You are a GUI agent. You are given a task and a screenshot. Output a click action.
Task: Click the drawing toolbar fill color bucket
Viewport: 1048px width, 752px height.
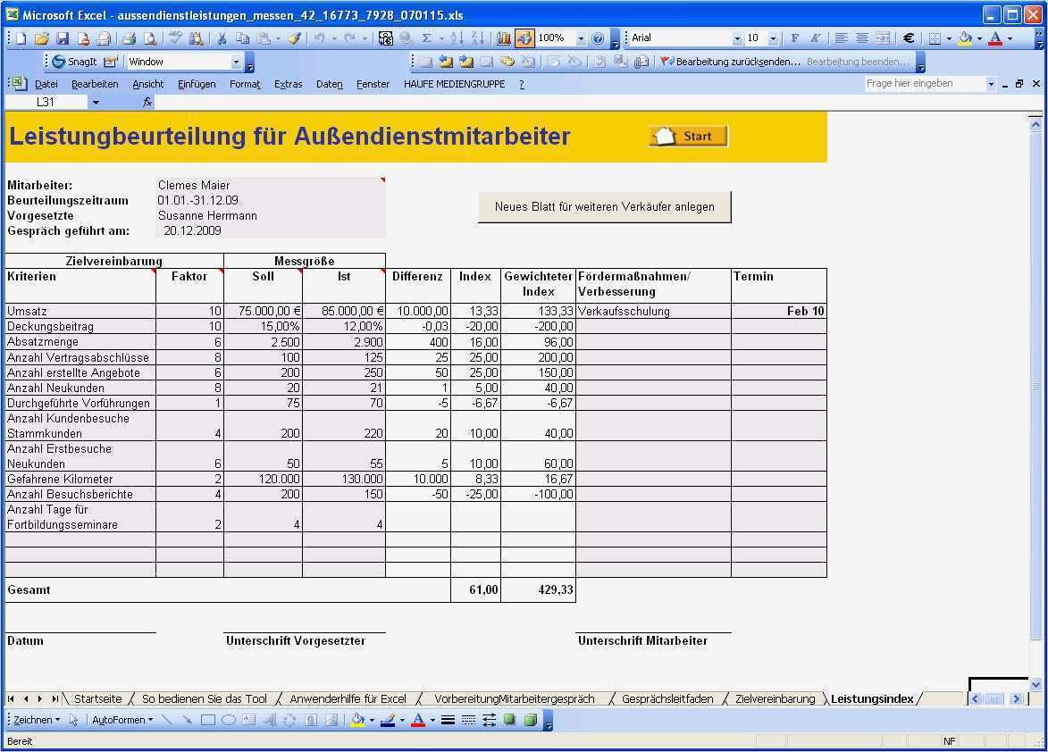tap(357, 720)
